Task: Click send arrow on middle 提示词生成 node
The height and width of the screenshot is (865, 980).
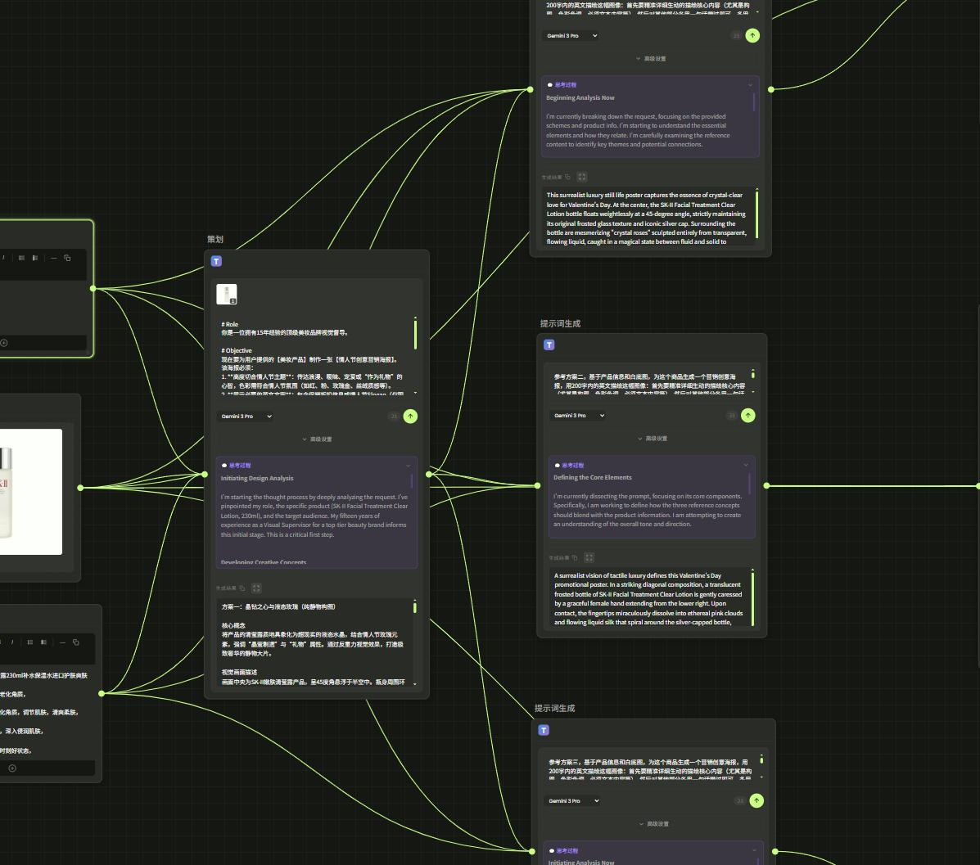Action: pos(747,416)
